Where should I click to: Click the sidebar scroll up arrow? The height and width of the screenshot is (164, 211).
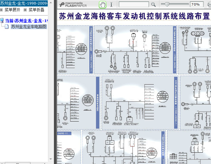(x=51, y=3)
